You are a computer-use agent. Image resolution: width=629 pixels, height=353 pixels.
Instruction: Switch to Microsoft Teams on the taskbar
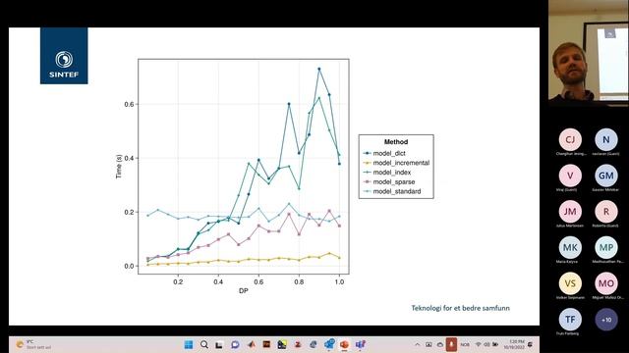(361, 344)
